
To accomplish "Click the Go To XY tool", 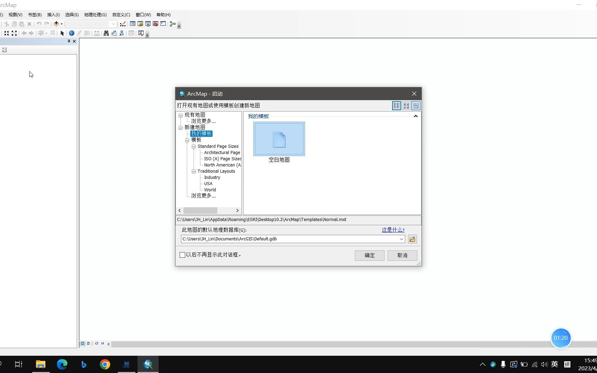I will pos(122,33).
